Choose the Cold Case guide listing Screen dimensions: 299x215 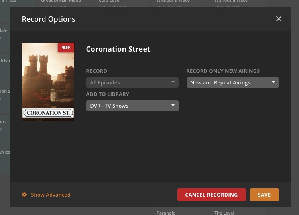pyautogui.click(x=109, y=2)
